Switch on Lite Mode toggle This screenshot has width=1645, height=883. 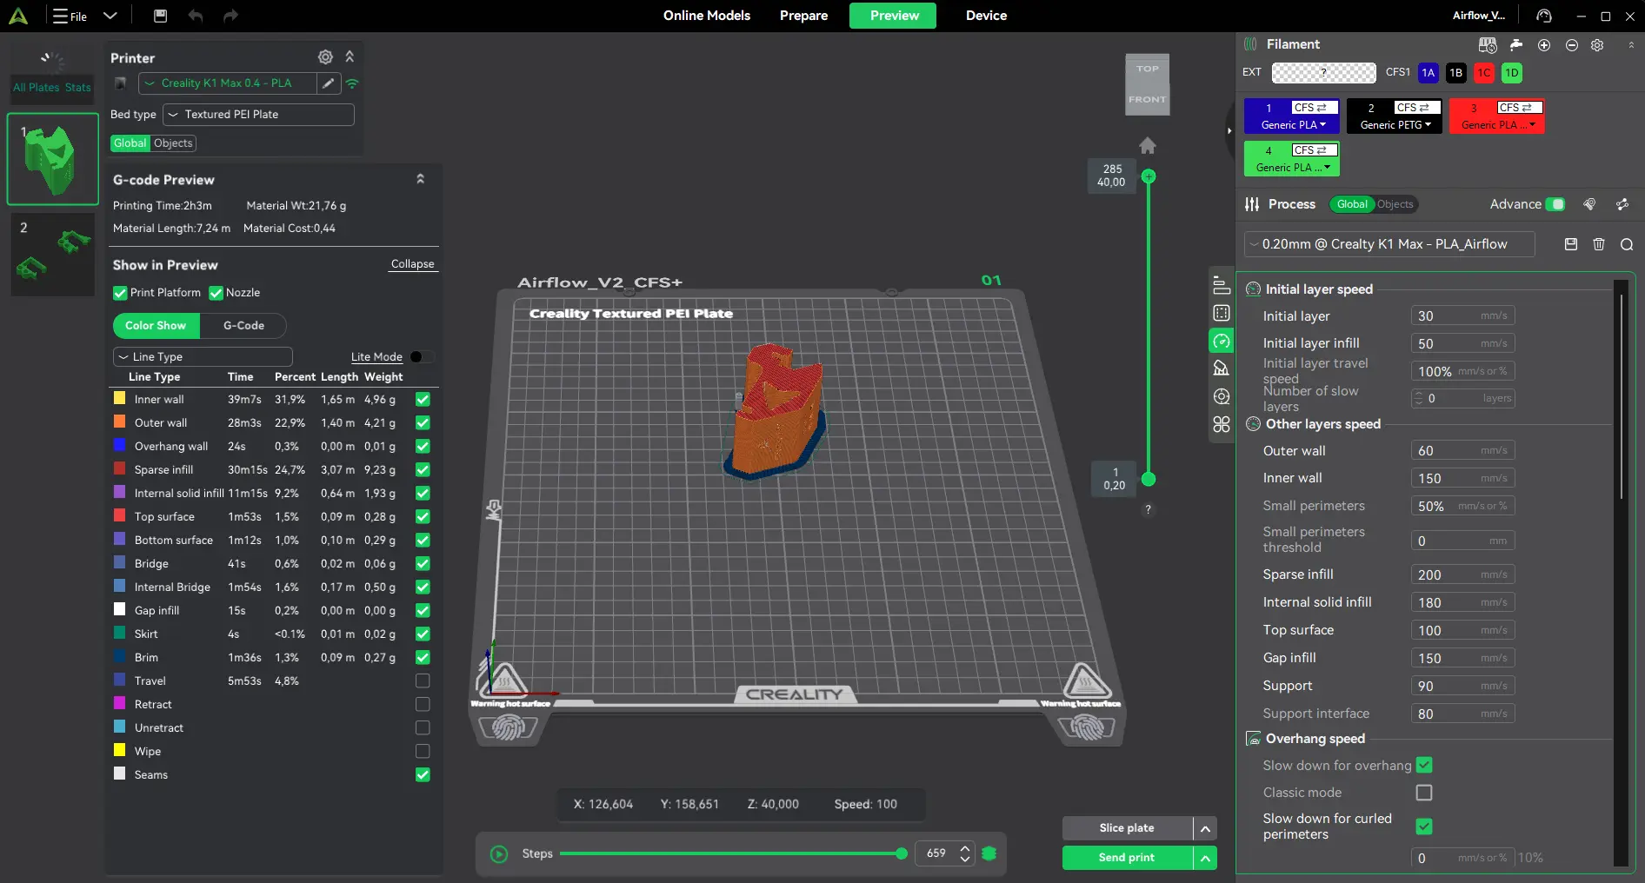422,356
